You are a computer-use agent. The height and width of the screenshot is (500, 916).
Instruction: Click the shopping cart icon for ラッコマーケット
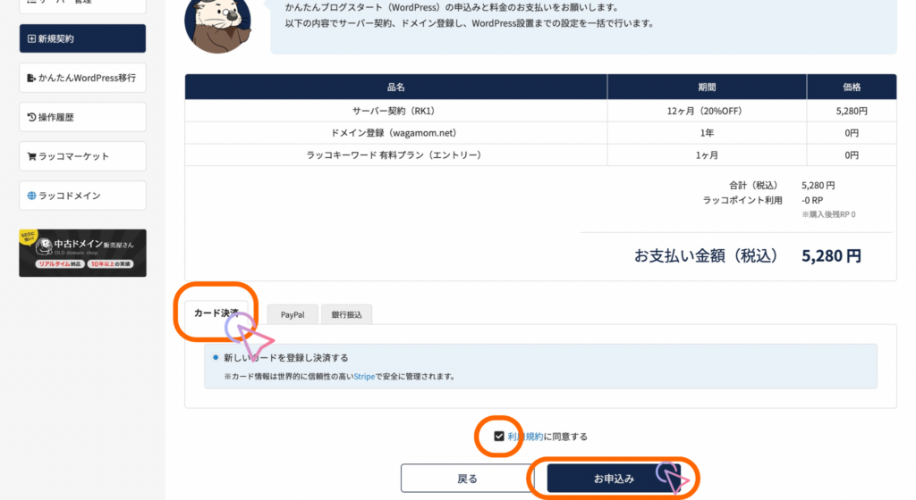point(32,156)
